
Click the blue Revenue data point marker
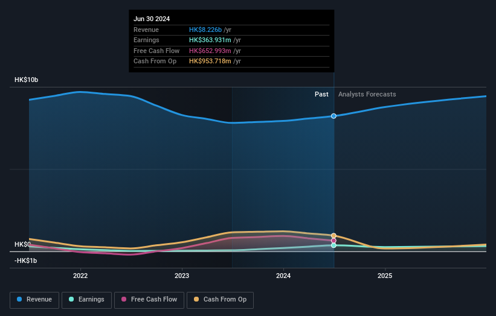(x=333, y=116)
